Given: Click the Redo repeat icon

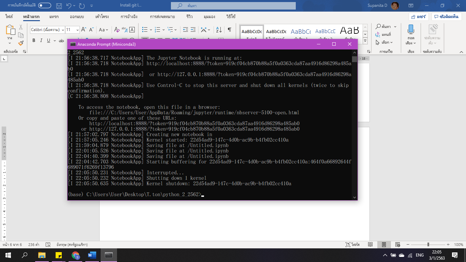Looking at the screenshot, I should (82, 6).
